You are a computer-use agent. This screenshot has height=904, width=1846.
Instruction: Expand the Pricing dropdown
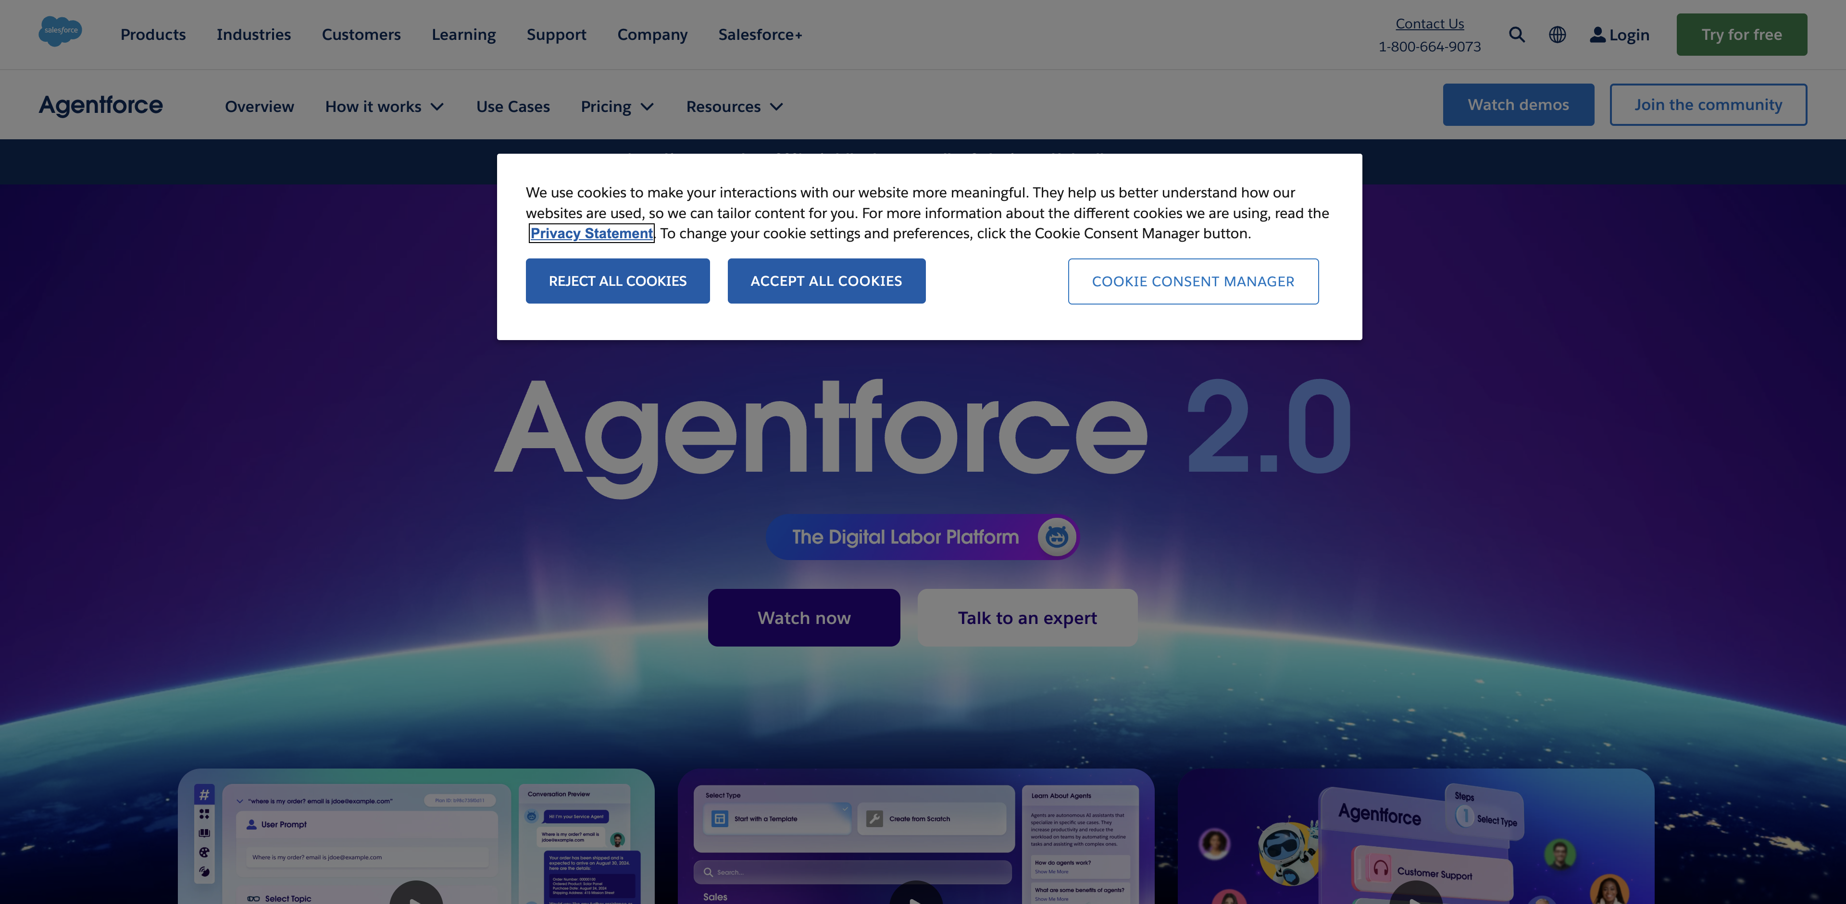[618, 107]
